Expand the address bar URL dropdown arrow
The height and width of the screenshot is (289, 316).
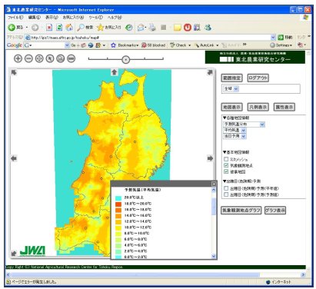273,38
